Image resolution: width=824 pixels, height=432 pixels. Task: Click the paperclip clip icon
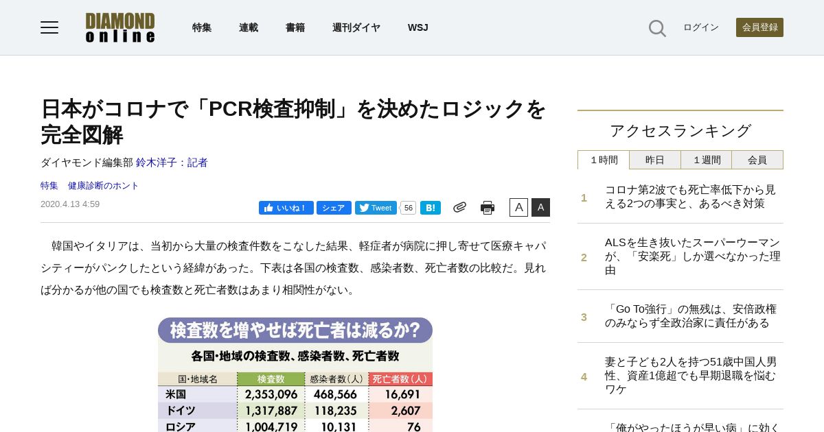tap(459, 207)
